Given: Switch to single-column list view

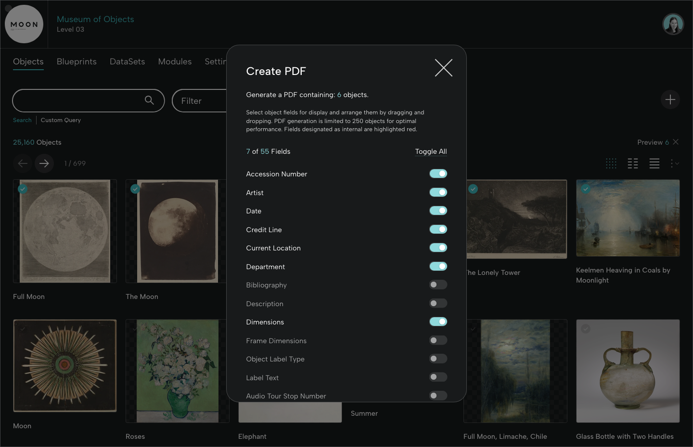Looking at the screenshot, I should tap(654, 163).
